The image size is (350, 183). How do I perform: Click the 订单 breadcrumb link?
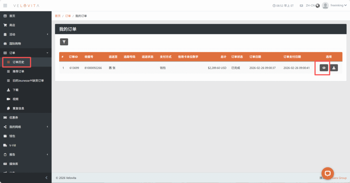click(68, 16)
